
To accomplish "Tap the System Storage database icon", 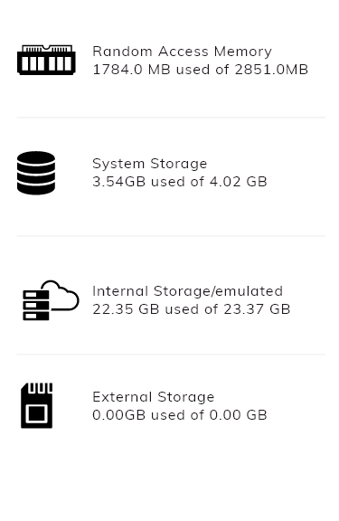I will (x=36, y=173).
